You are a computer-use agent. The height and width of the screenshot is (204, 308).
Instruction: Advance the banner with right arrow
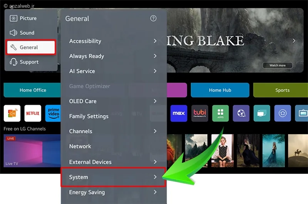(x=294, y=40)
